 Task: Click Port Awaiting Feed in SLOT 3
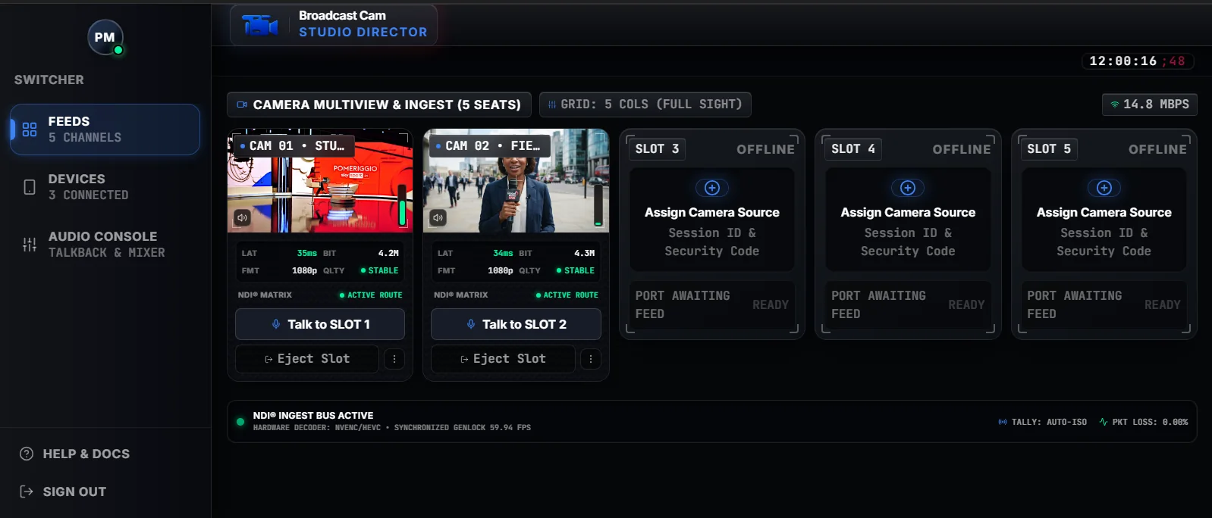pyautogui.click(x=682, y=304)
